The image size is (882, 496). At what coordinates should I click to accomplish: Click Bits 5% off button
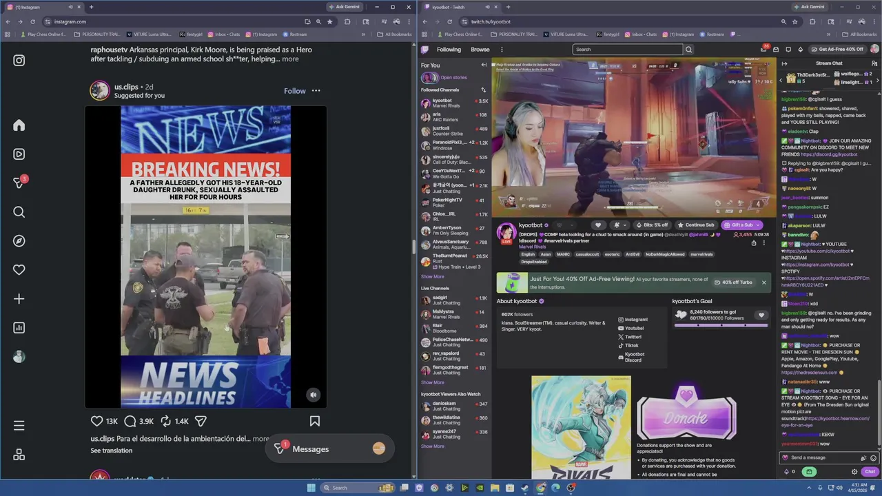652,225
